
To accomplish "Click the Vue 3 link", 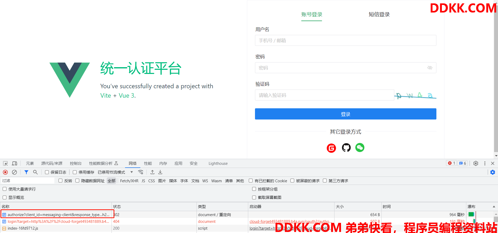I will point(127,96).
